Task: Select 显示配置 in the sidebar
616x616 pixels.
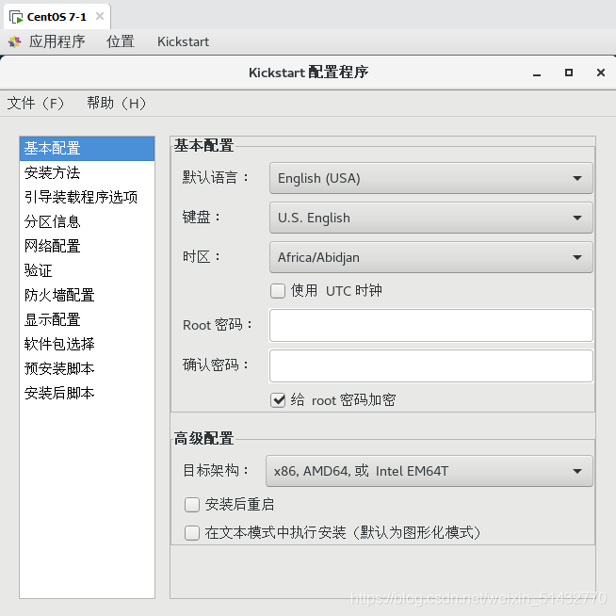Action: 88,320
